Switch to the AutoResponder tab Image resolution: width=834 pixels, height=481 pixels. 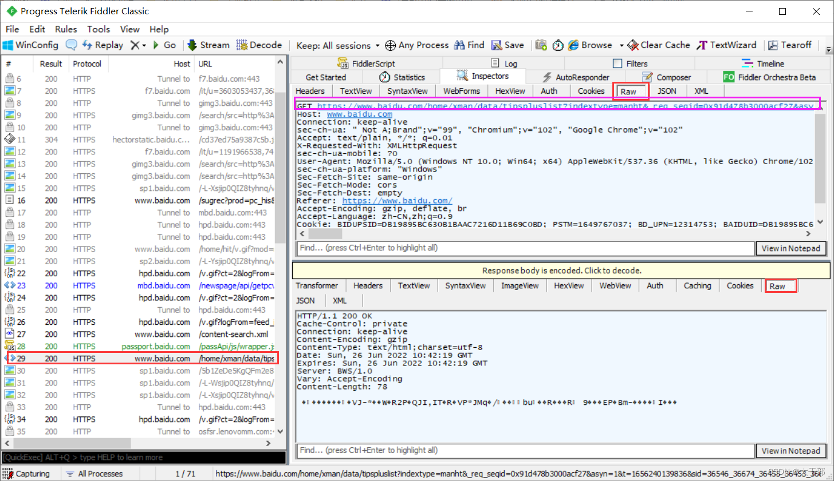tap(576, 77)
